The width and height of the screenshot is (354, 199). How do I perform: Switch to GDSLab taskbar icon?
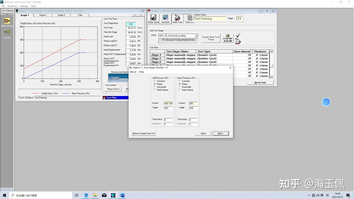113,195
